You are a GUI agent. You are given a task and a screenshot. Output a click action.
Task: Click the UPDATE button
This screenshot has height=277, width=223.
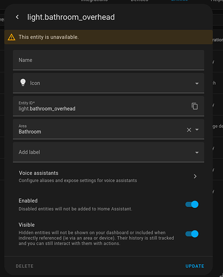point(195,266)
